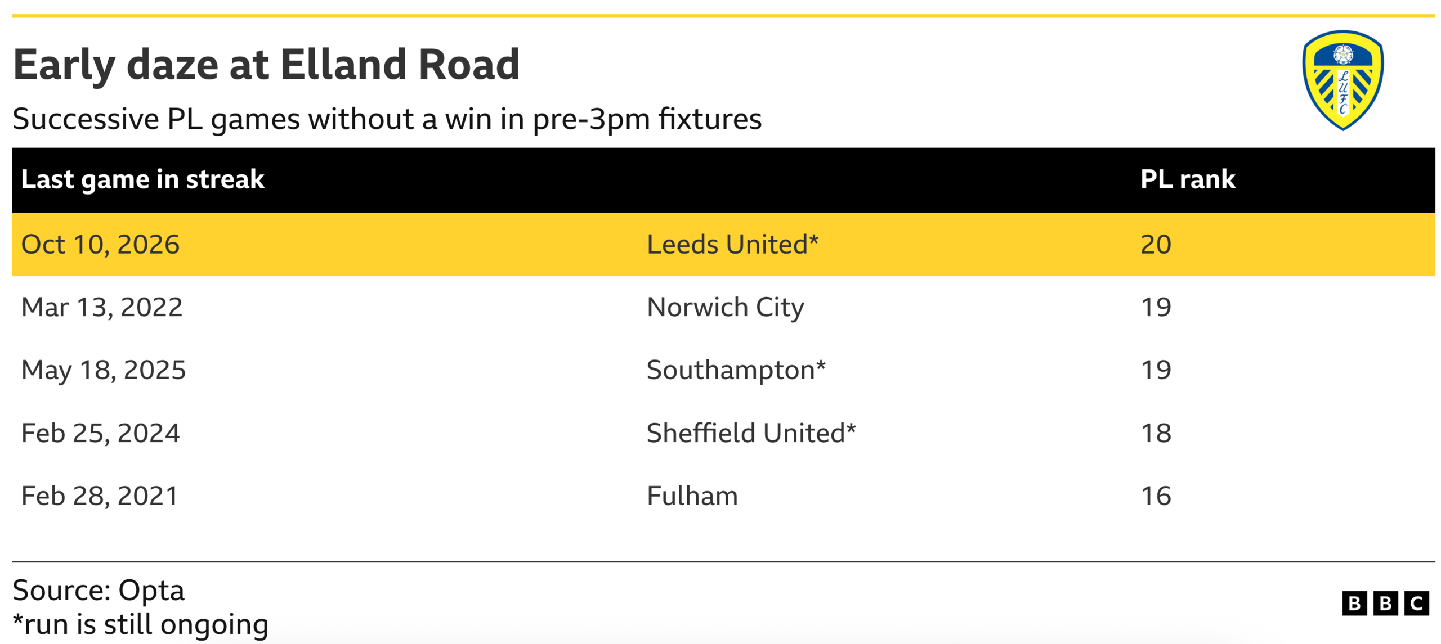Click the 'Norwich City' team name
This screenshot has width=1441, height=644.
tap(725, 308)
